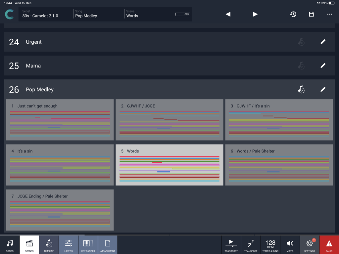This screenshot has width=339, height=254.
Task: Open Tempo & Sync showing 128 BPM
Action: click(270, 244)
